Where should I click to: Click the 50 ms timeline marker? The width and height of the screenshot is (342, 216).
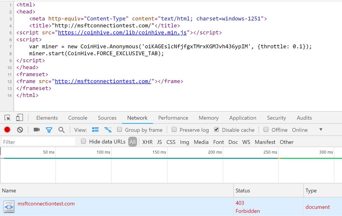tap(49, 152)
